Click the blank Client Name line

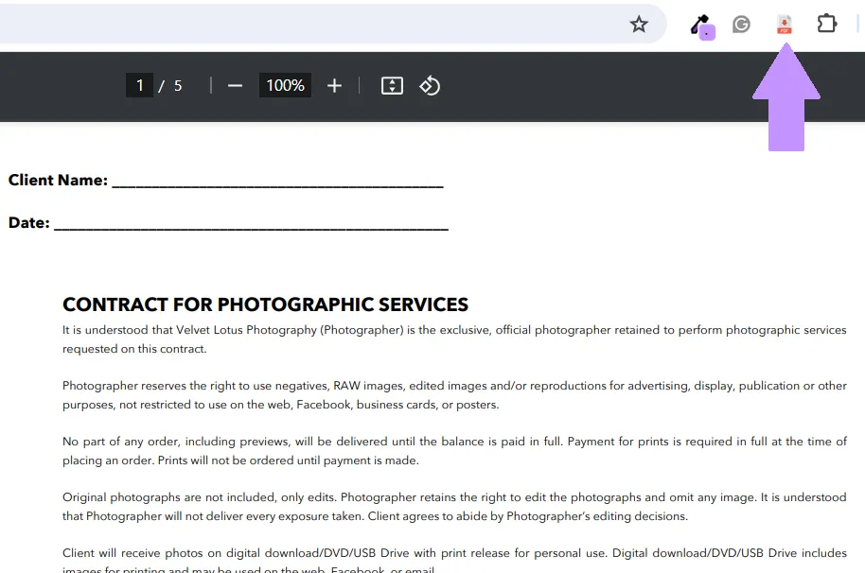pyautogui.click(x=274, y=182)
